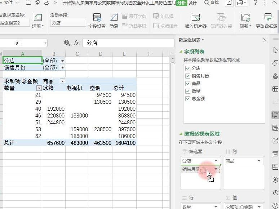Click the help question mark icon at top
The image size is (279, 209).
255,3
